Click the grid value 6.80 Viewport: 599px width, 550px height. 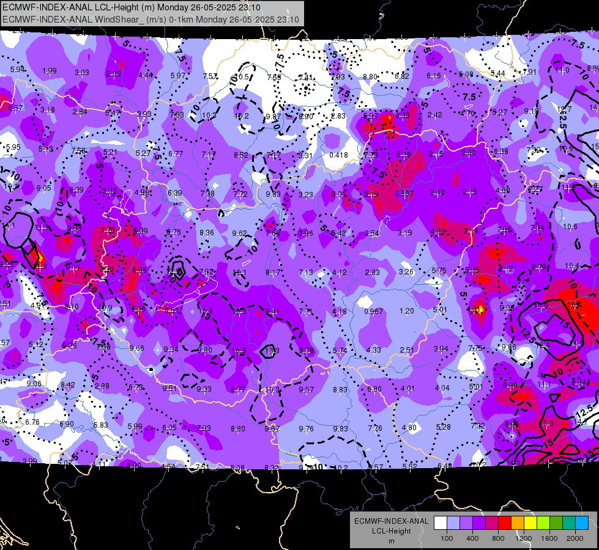pyautogui.click(x=374, y=389)
